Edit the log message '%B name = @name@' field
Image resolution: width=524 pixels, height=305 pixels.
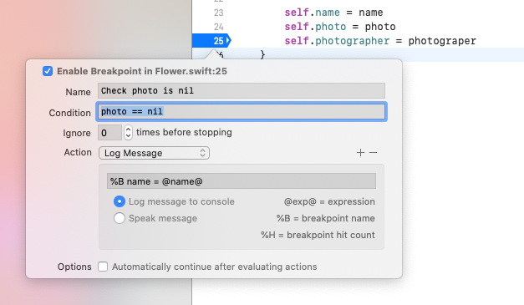(242, 181)
